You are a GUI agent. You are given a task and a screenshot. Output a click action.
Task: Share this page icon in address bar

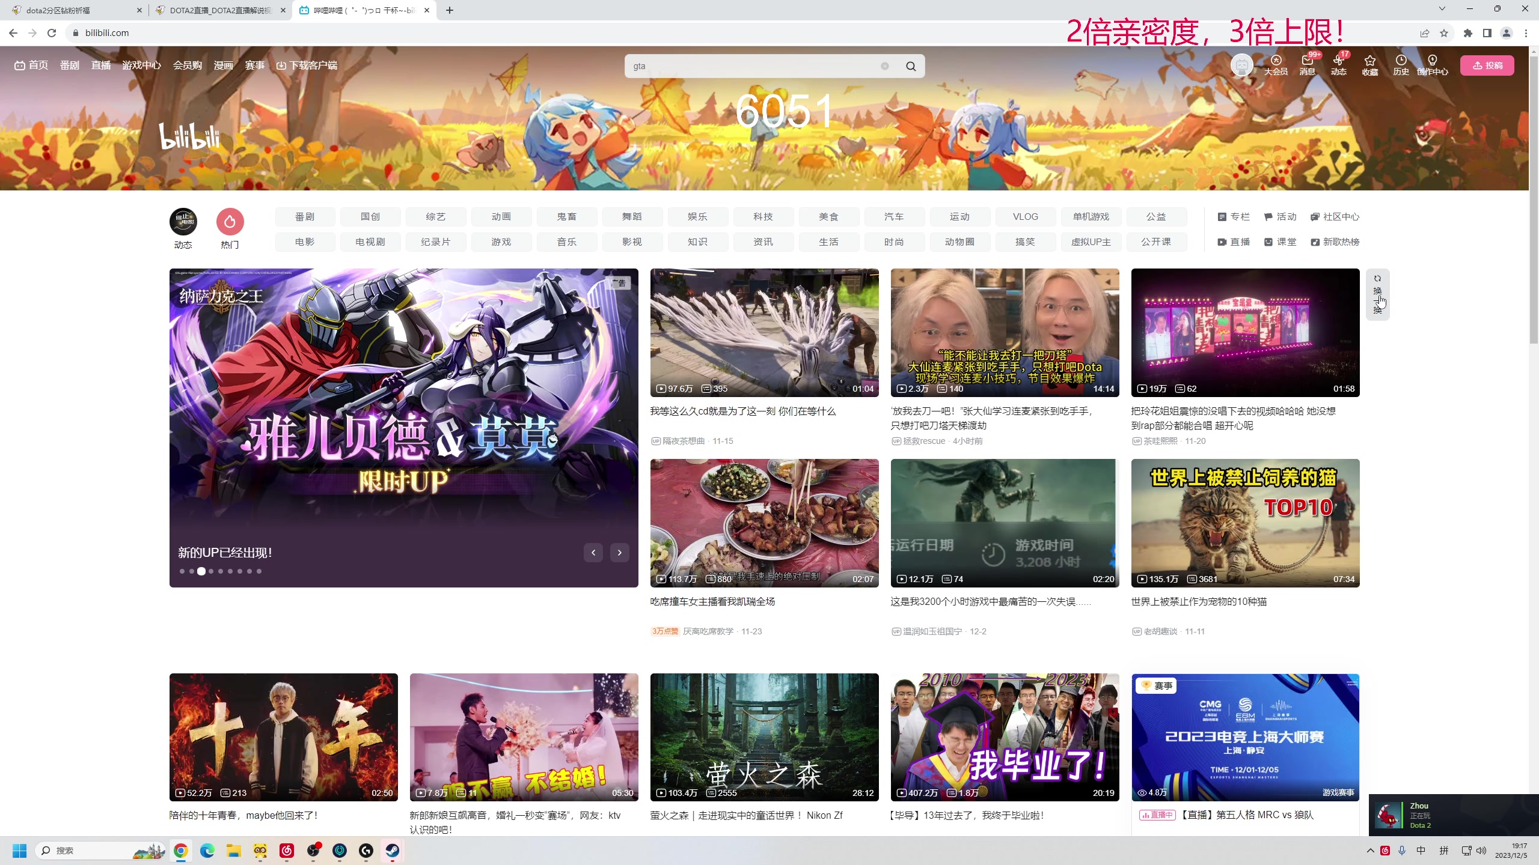click(1425, 33)
